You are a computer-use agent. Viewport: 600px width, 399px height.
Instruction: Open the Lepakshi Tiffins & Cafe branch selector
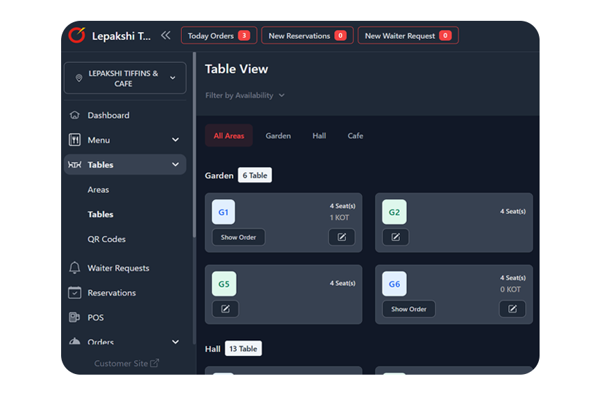coord(125,78)
